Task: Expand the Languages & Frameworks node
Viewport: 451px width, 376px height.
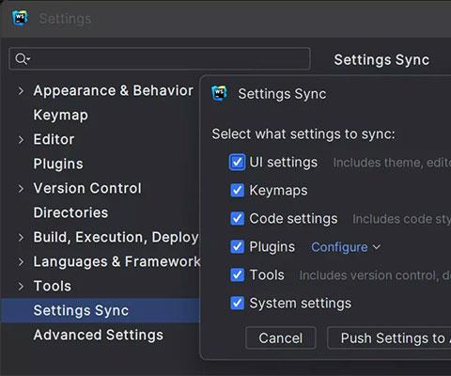Action: point(21,262)
